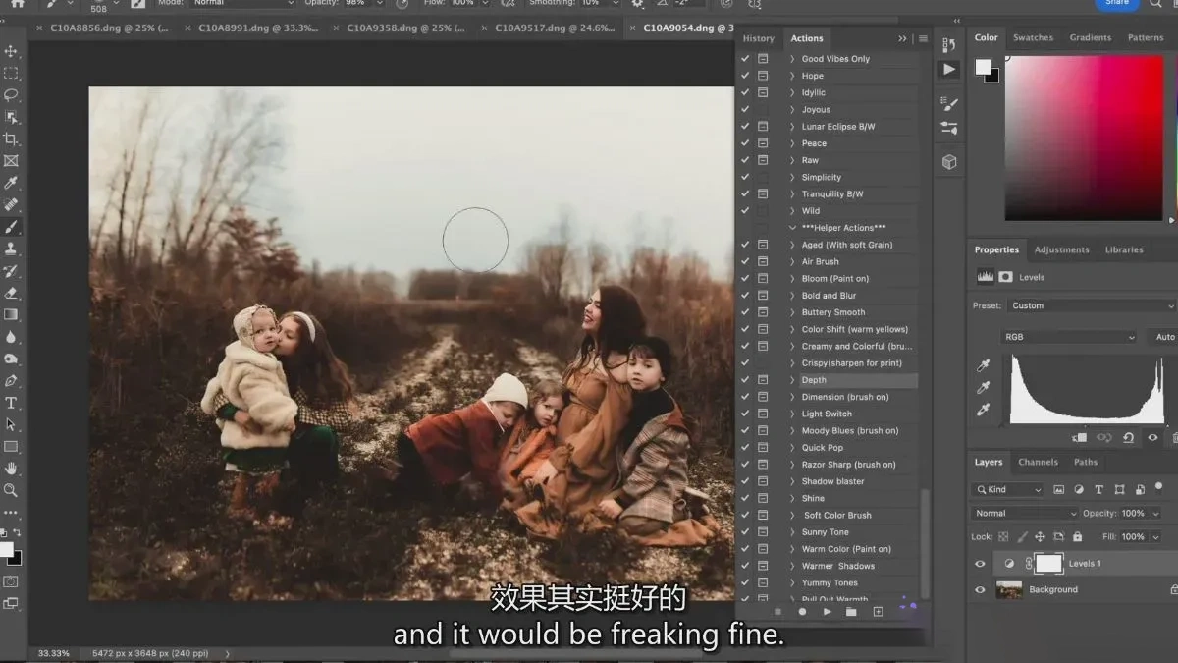
Task: Create a new action in the Actions panel
Action: tap(878, 611)
